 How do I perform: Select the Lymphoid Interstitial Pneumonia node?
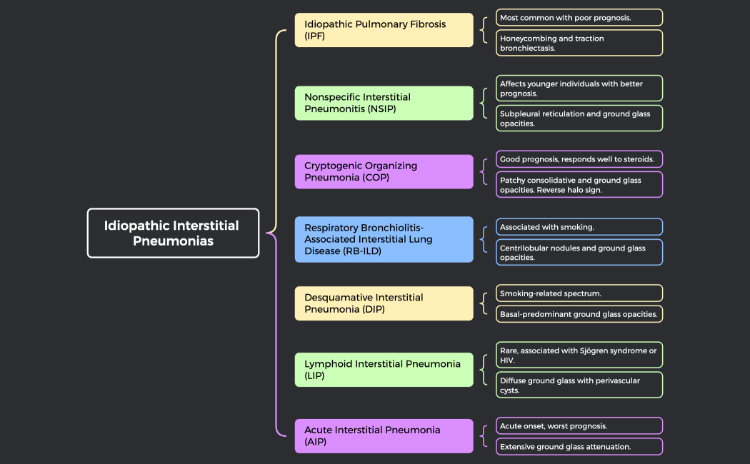[384, 370]
